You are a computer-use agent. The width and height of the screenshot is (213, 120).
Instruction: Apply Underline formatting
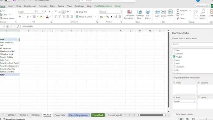click(28, 17)
